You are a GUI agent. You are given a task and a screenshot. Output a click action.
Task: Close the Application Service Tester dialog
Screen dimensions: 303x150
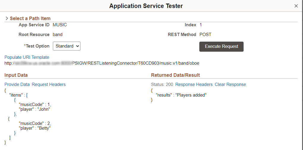click(296, 6)
